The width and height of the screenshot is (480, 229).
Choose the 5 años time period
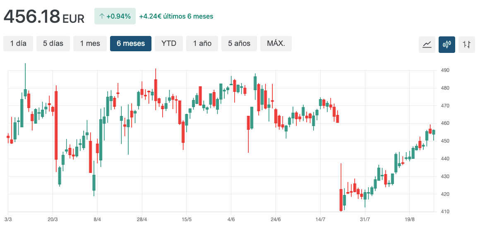click(x=239, y=43)
